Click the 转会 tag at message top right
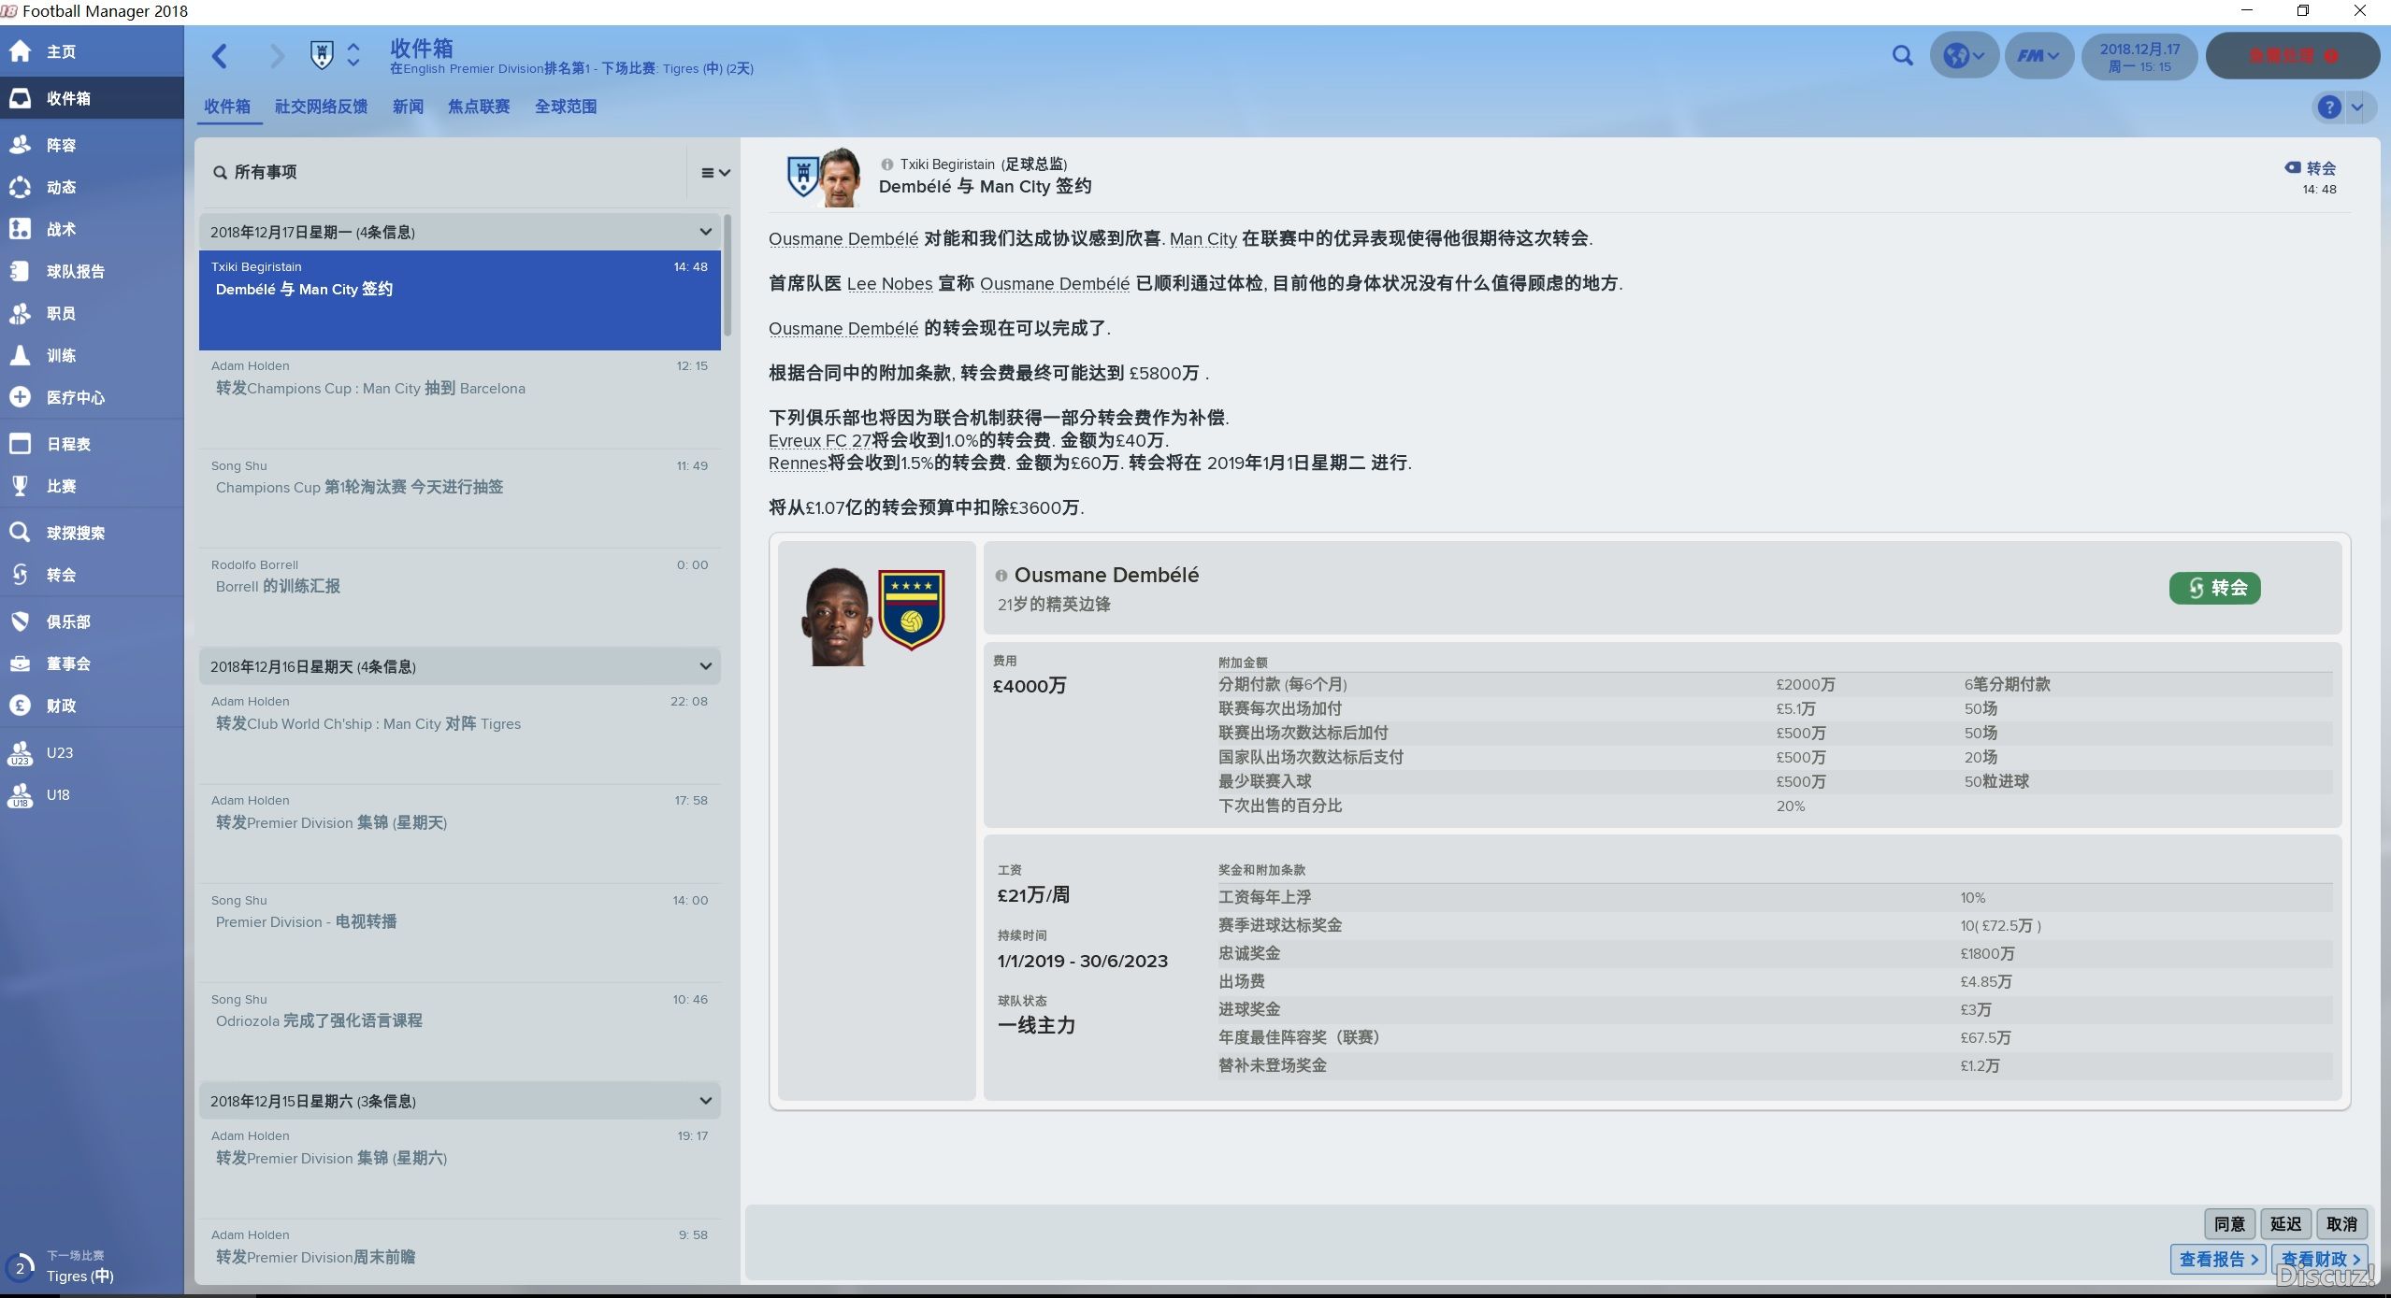Screen dimensions: 2391x1298 pos(2310,168)
